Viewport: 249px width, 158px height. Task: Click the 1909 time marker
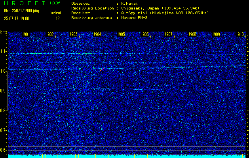[x=216, y=34]
